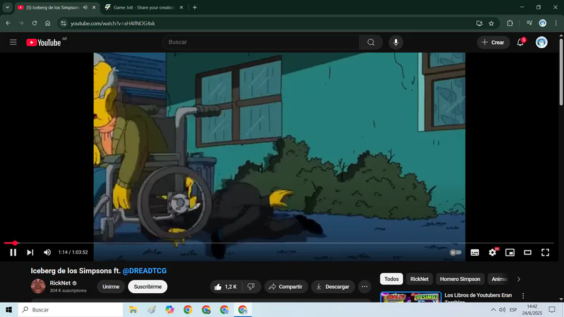Open options for Los Libros de Youtubers video

coord(523,296)
